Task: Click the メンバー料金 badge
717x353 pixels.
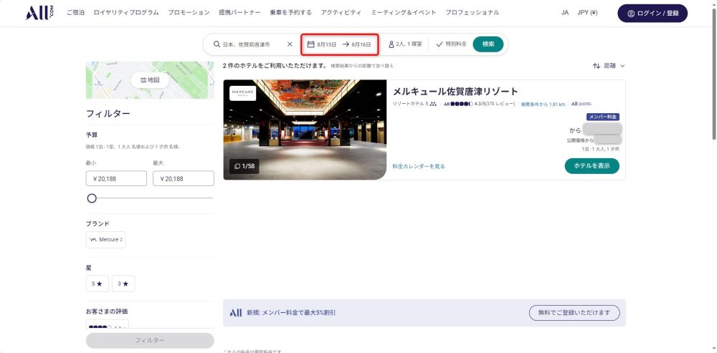Action: (x=603, y=117)
